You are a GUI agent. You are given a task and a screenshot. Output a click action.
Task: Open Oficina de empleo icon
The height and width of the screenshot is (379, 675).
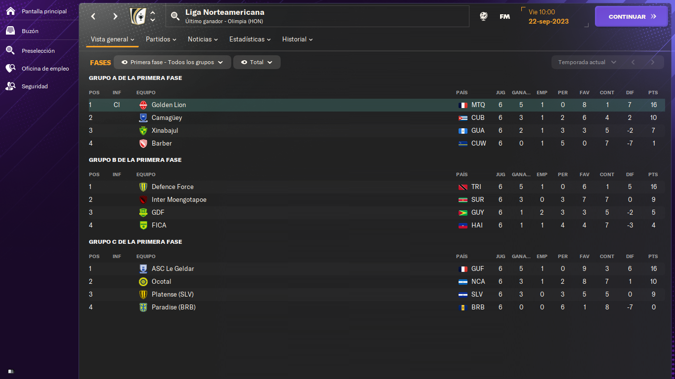tap(10, 68)
